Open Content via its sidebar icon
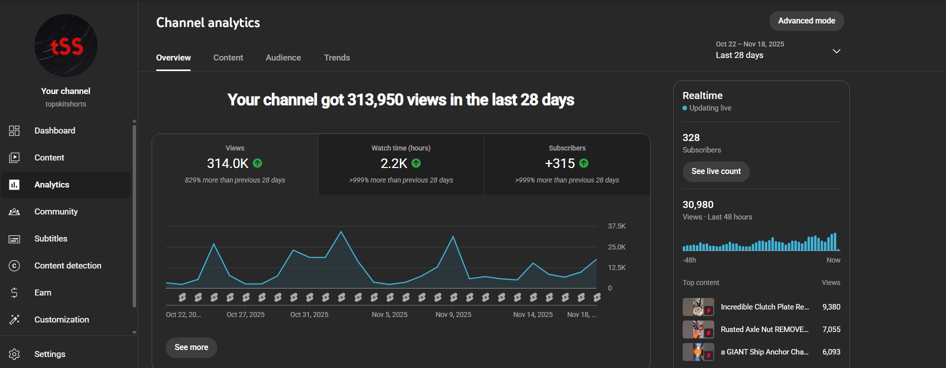946x368 pixels. pyautogui.click(x=15, y=157)
